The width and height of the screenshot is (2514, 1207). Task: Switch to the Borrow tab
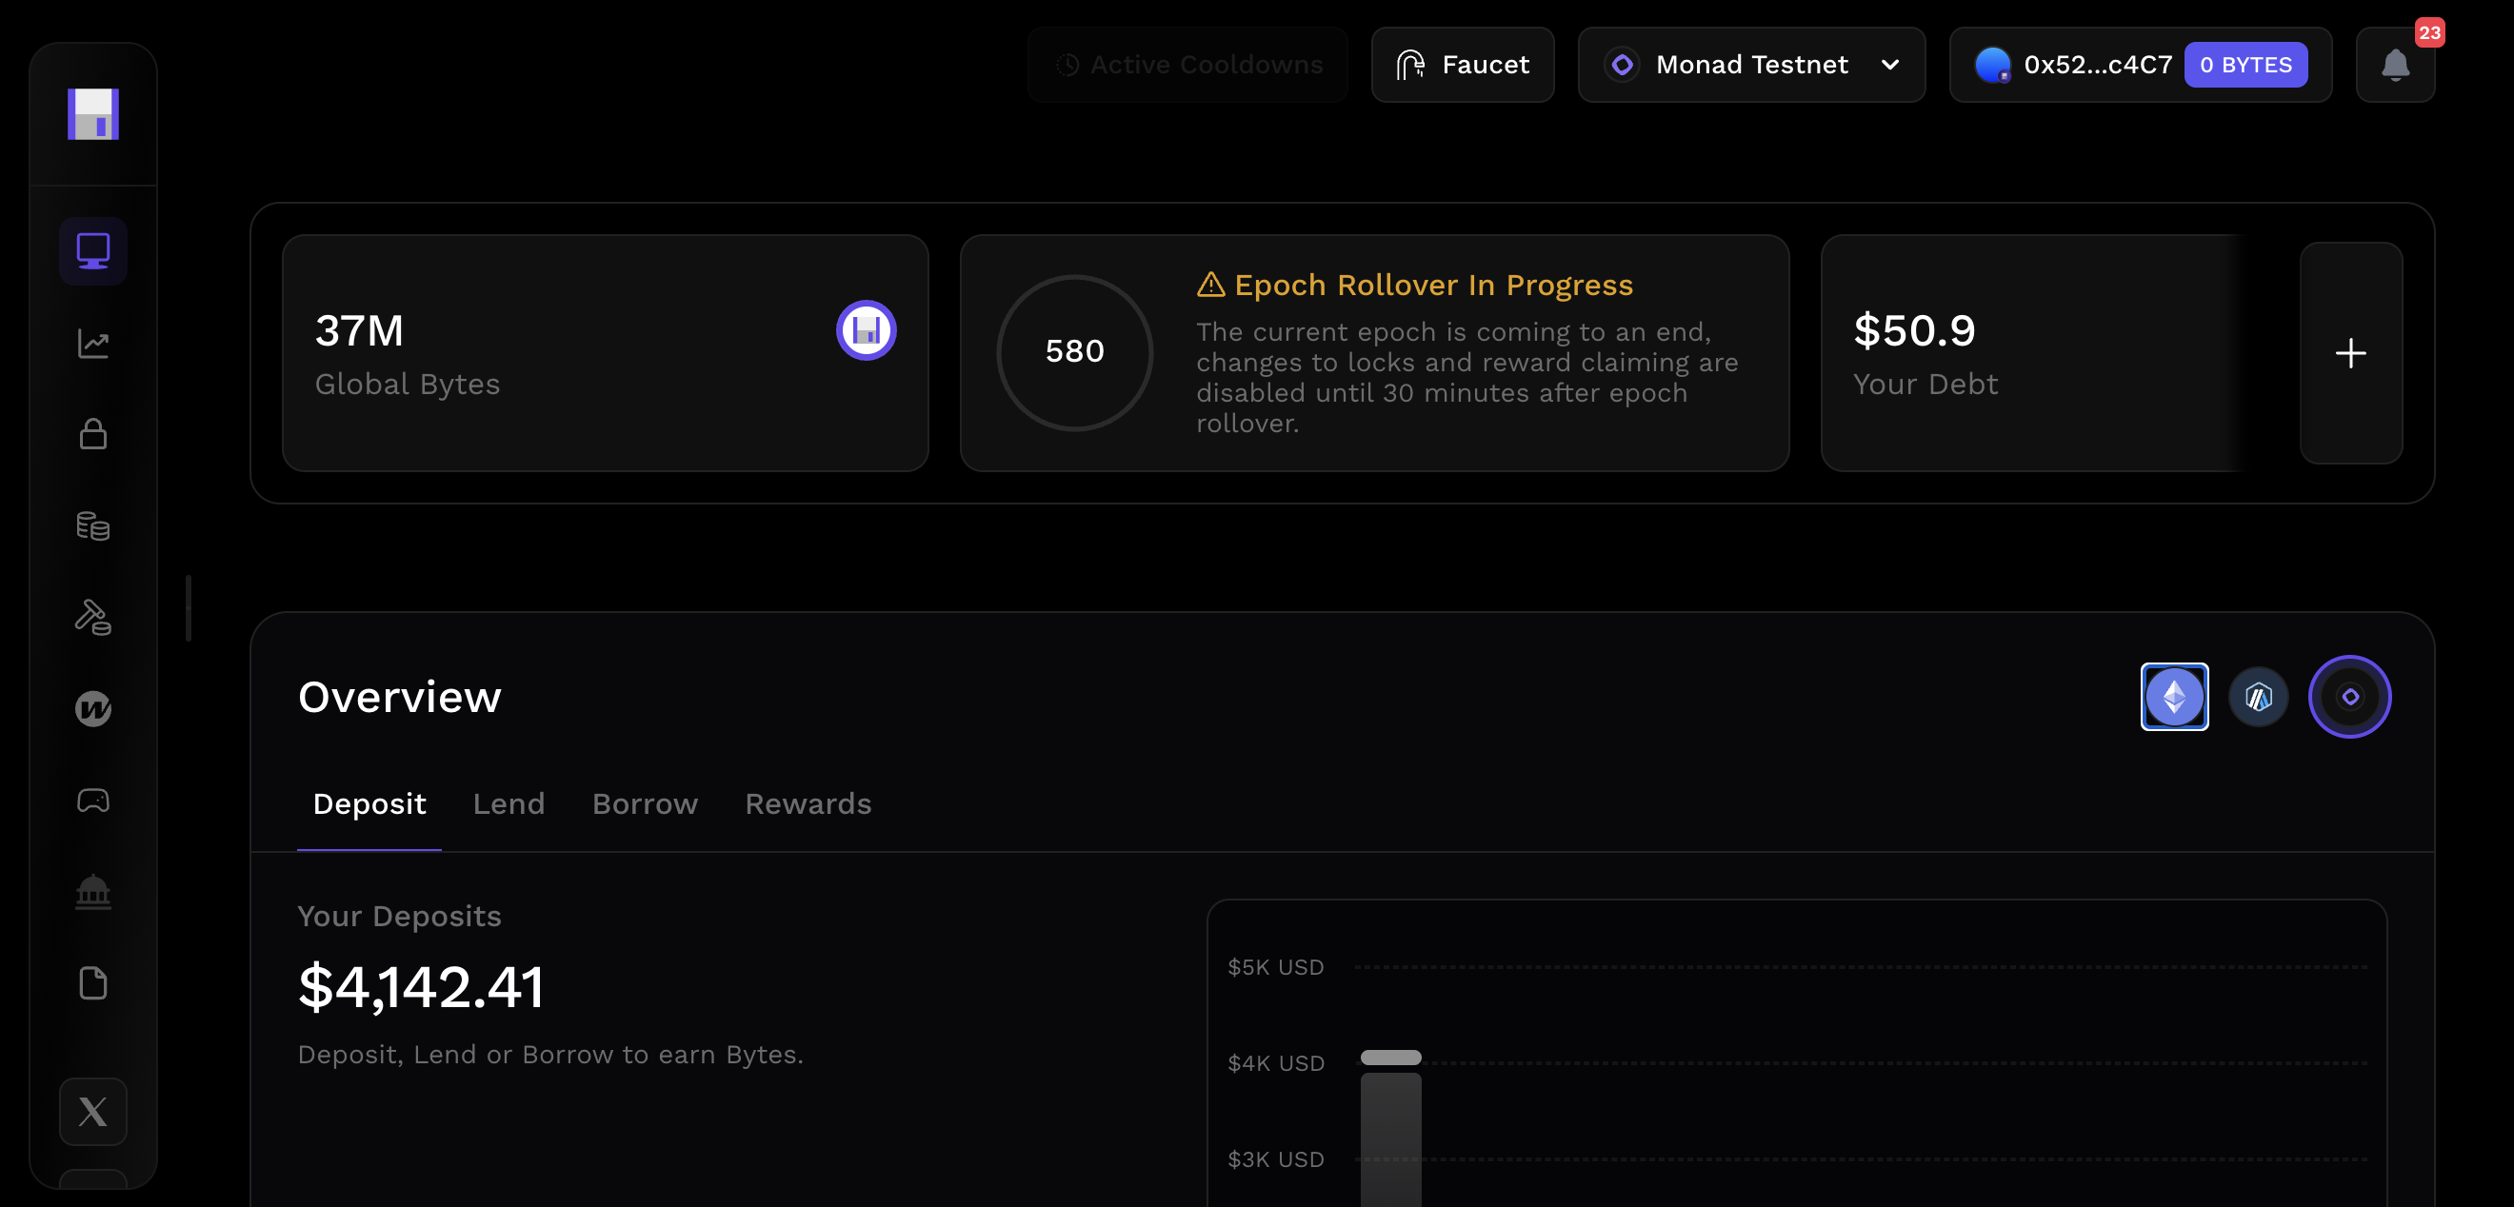point(644,804)
